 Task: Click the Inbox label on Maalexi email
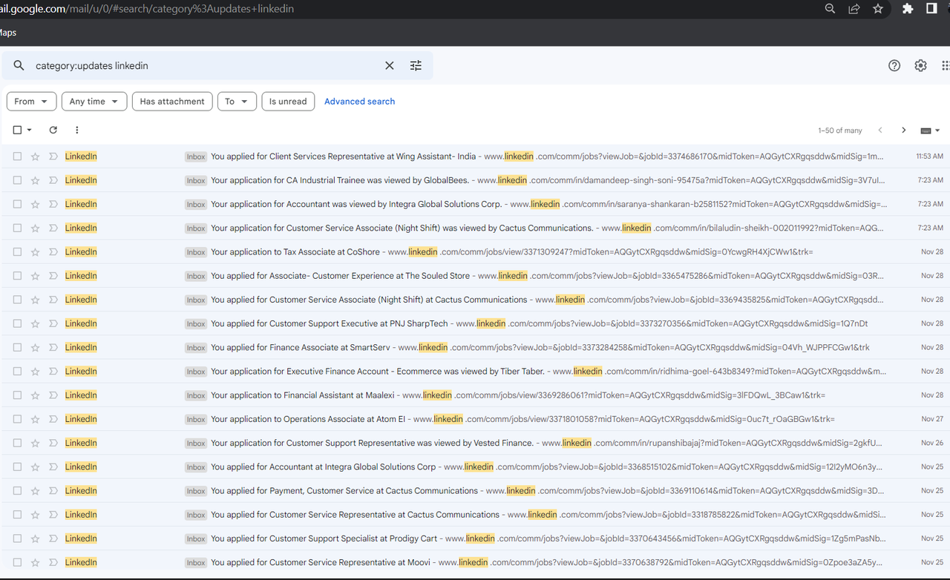(x=196, y=395)
